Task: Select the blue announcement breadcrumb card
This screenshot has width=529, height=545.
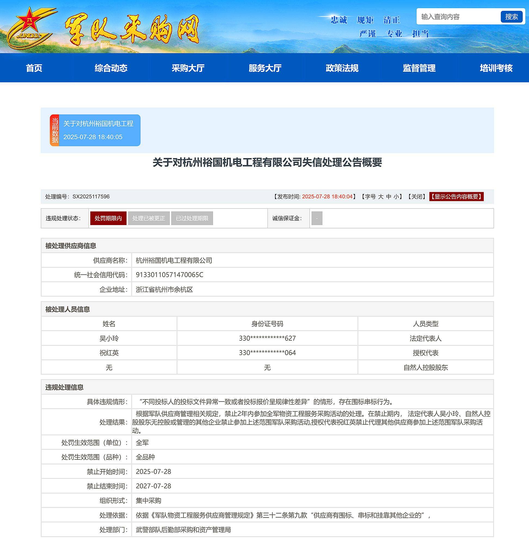Action: (x=100, y=130)
